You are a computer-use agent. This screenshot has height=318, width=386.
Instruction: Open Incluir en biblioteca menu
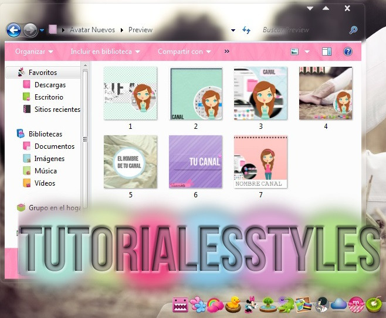tap(105, 52)
